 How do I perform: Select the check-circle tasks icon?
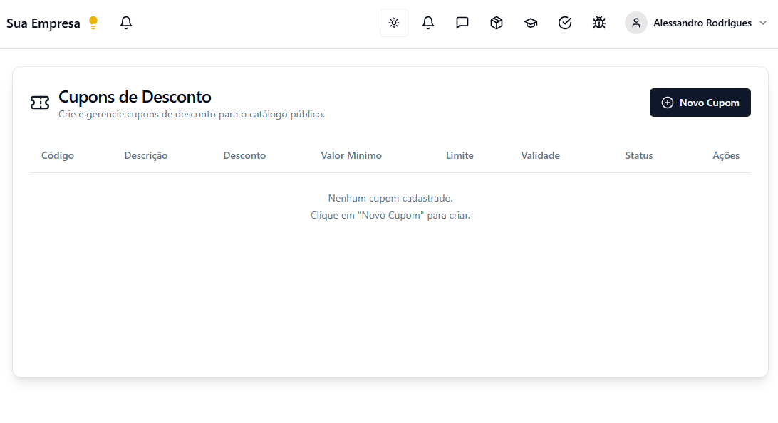[564, 22]
